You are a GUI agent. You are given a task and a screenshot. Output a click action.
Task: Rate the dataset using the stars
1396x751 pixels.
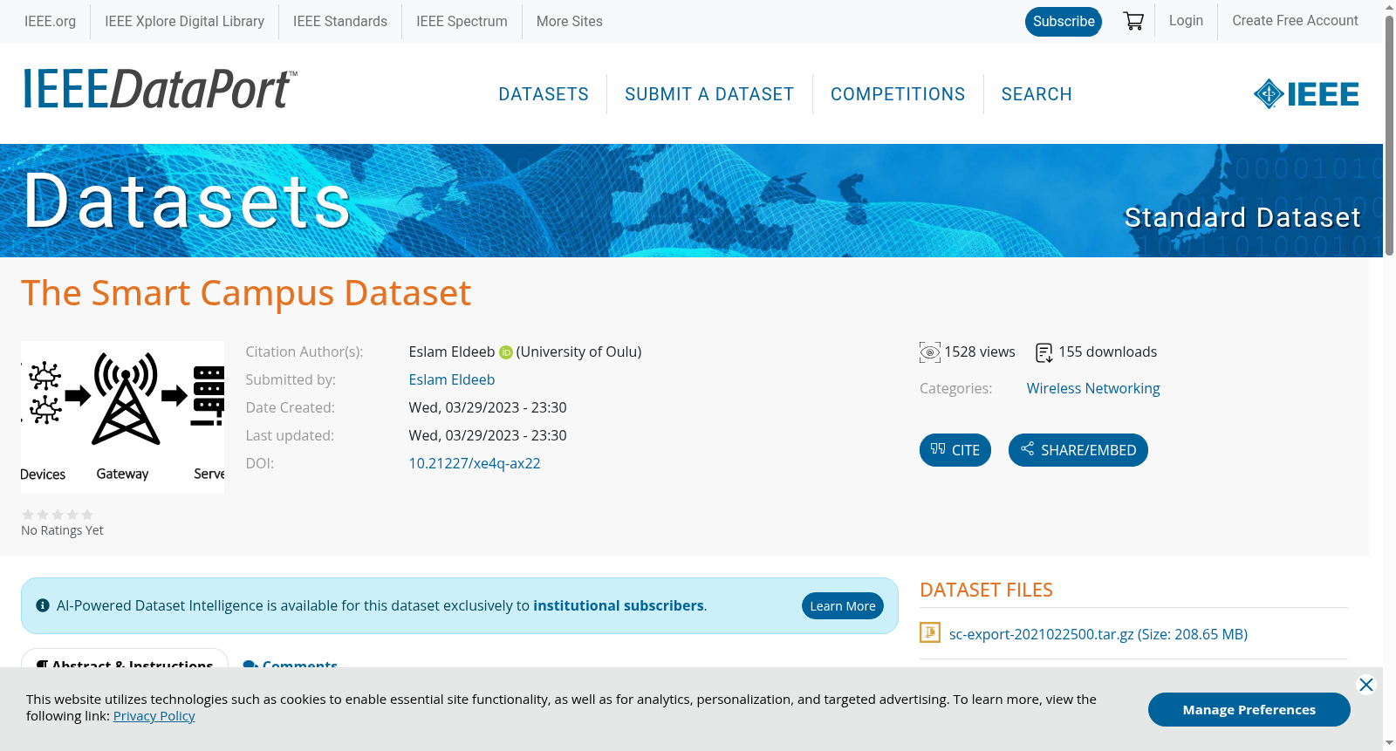tap(58, 515)
